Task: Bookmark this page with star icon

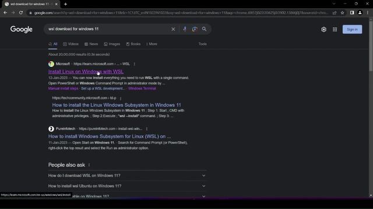Action: coord(342,13)
